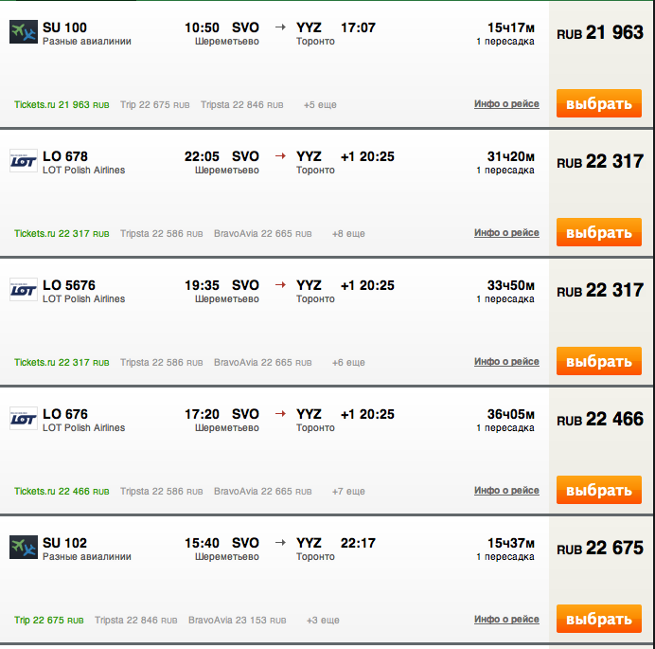Click the mixed airlines icon for SU 102

coord(24,547)
